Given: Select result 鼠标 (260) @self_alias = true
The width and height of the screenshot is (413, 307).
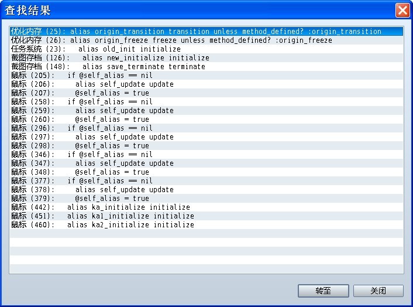Looking at the screenshot, I should coord(206,119).
